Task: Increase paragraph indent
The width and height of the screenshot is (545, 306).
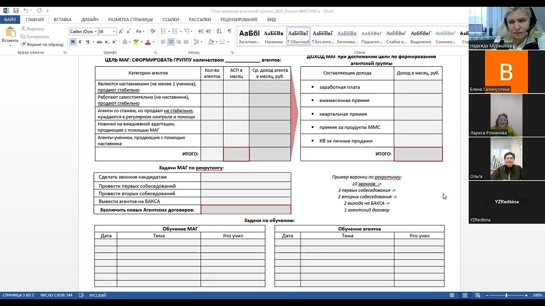Action: pos(209,31)
